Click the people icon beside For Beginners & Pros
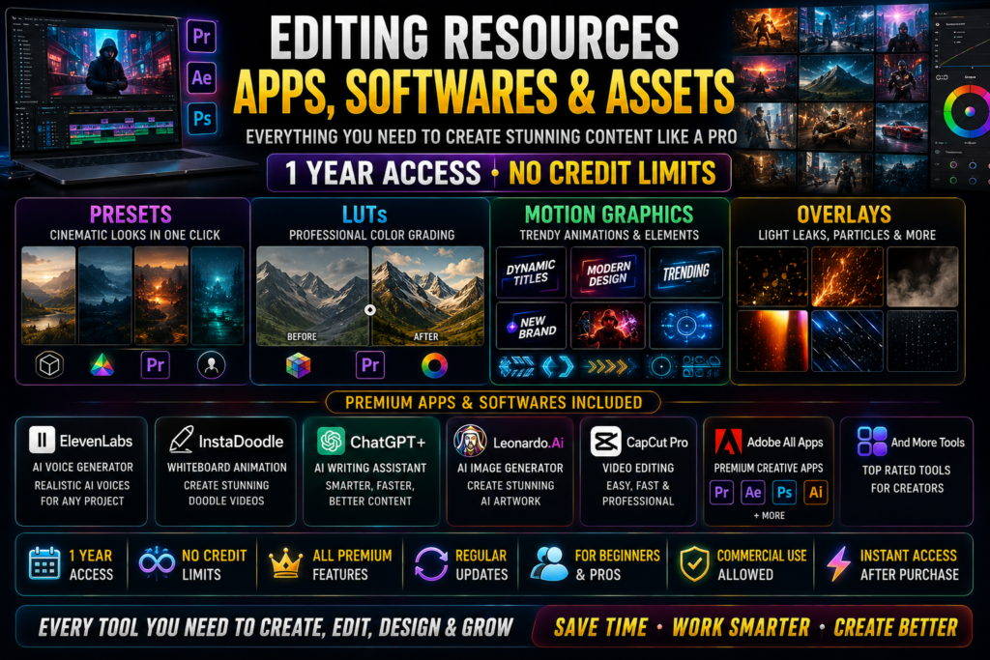Image resolution: width=990 pixels, height=660 pixels. coord(549,563)
